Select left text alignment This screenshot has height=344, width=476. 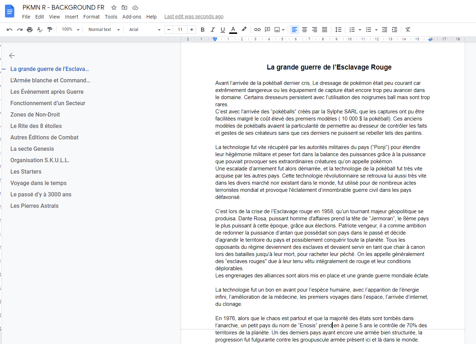pyautogui.click(x=294, y=30)
